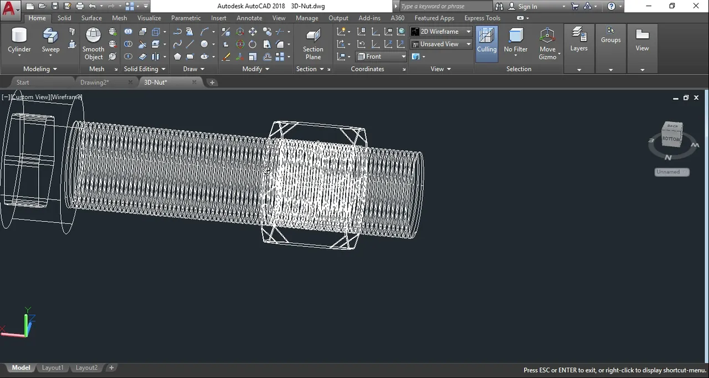Switch to the Solid ribbon tab
Image resolution: width=709 pixels, height=378 pixels.
click(x=64, y=18)
